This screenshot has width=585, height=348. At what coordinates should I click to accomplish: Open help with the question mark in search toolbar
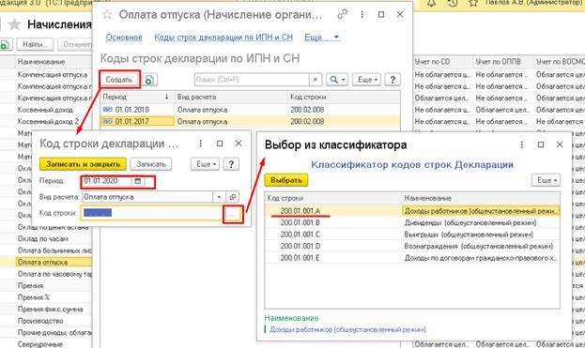[x=393, y=80]
